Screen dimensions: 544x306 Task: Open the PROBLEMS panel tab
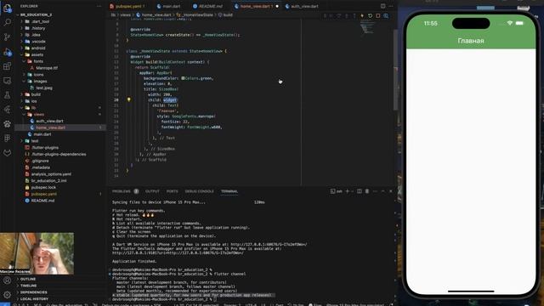click(122, 191)
